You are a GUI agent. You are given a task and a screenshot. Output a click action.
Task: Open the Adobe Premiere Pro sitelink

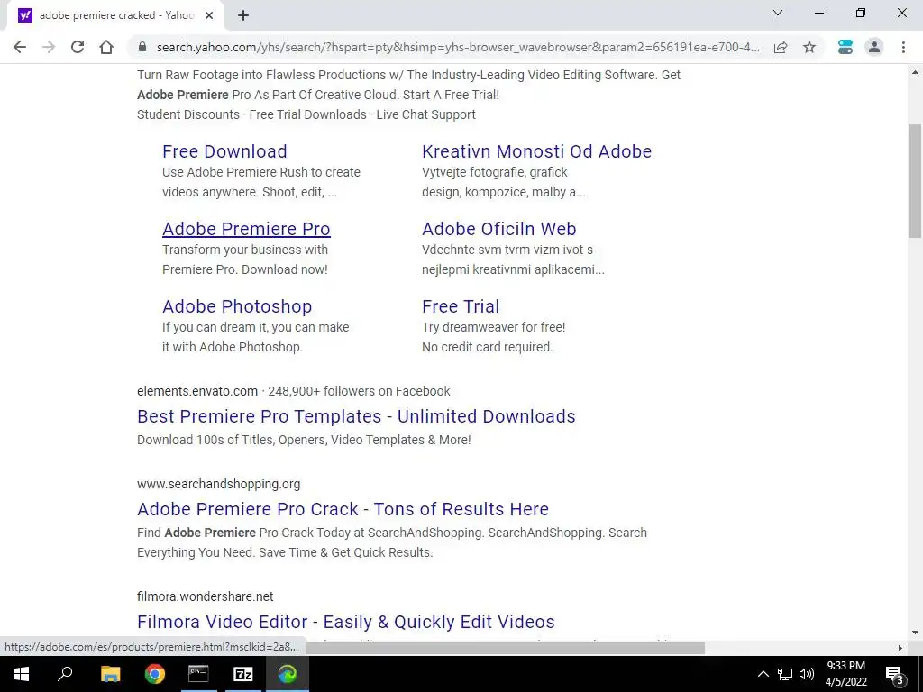tap(246, 229)
